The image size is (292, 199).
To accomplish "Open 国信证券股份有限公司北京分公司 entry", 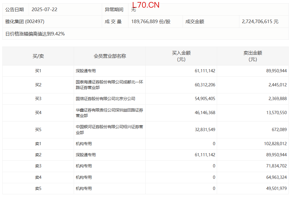I will pyautogui.click(x=105, y=99).
